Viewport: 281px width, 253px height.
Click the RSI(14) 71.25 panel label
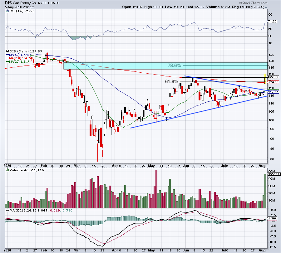click(x=22, y=11)
